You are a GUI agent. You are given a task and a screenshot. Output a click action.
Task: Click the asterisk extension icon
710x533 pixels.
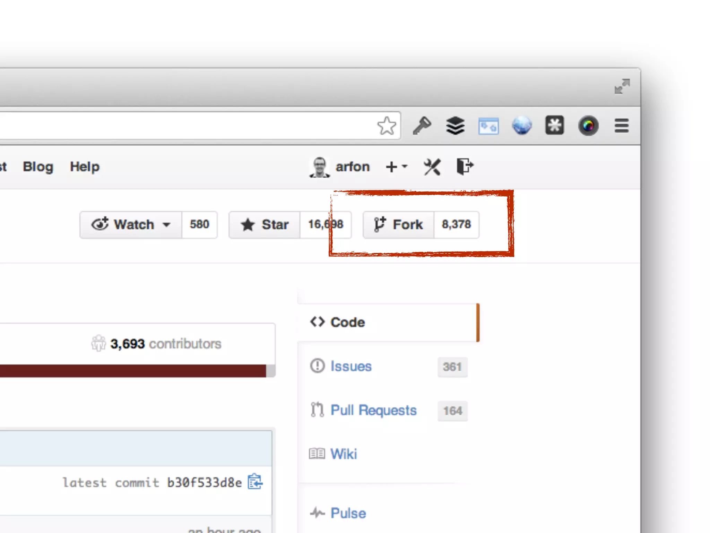coord(555,126)
